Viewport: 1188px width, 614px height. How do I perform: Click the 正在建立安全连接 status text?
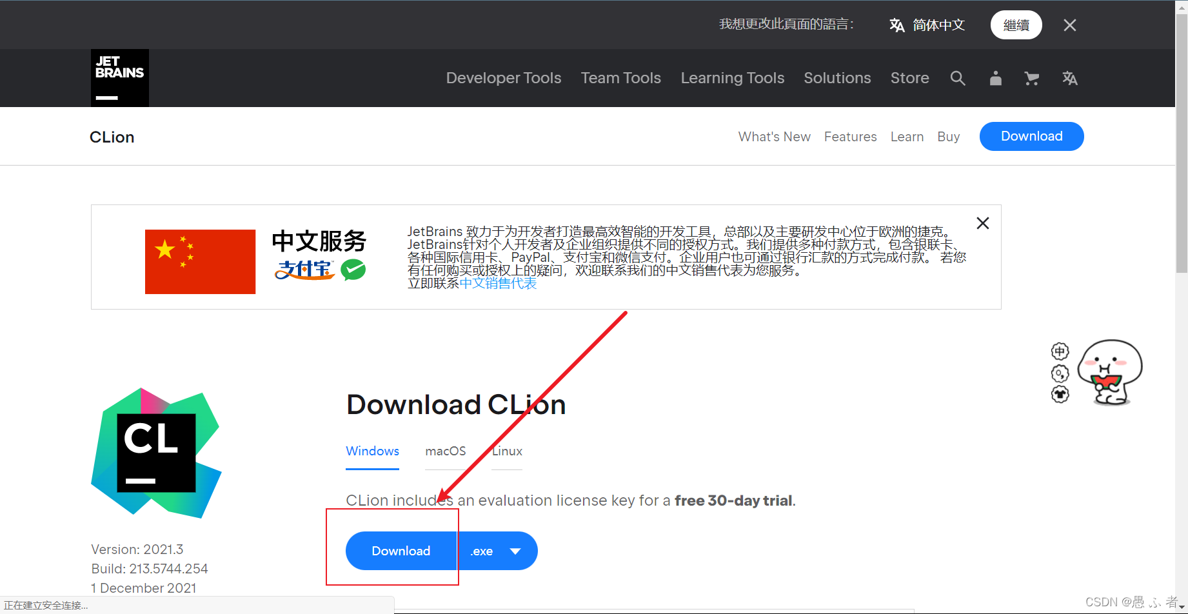coord(46,605)
